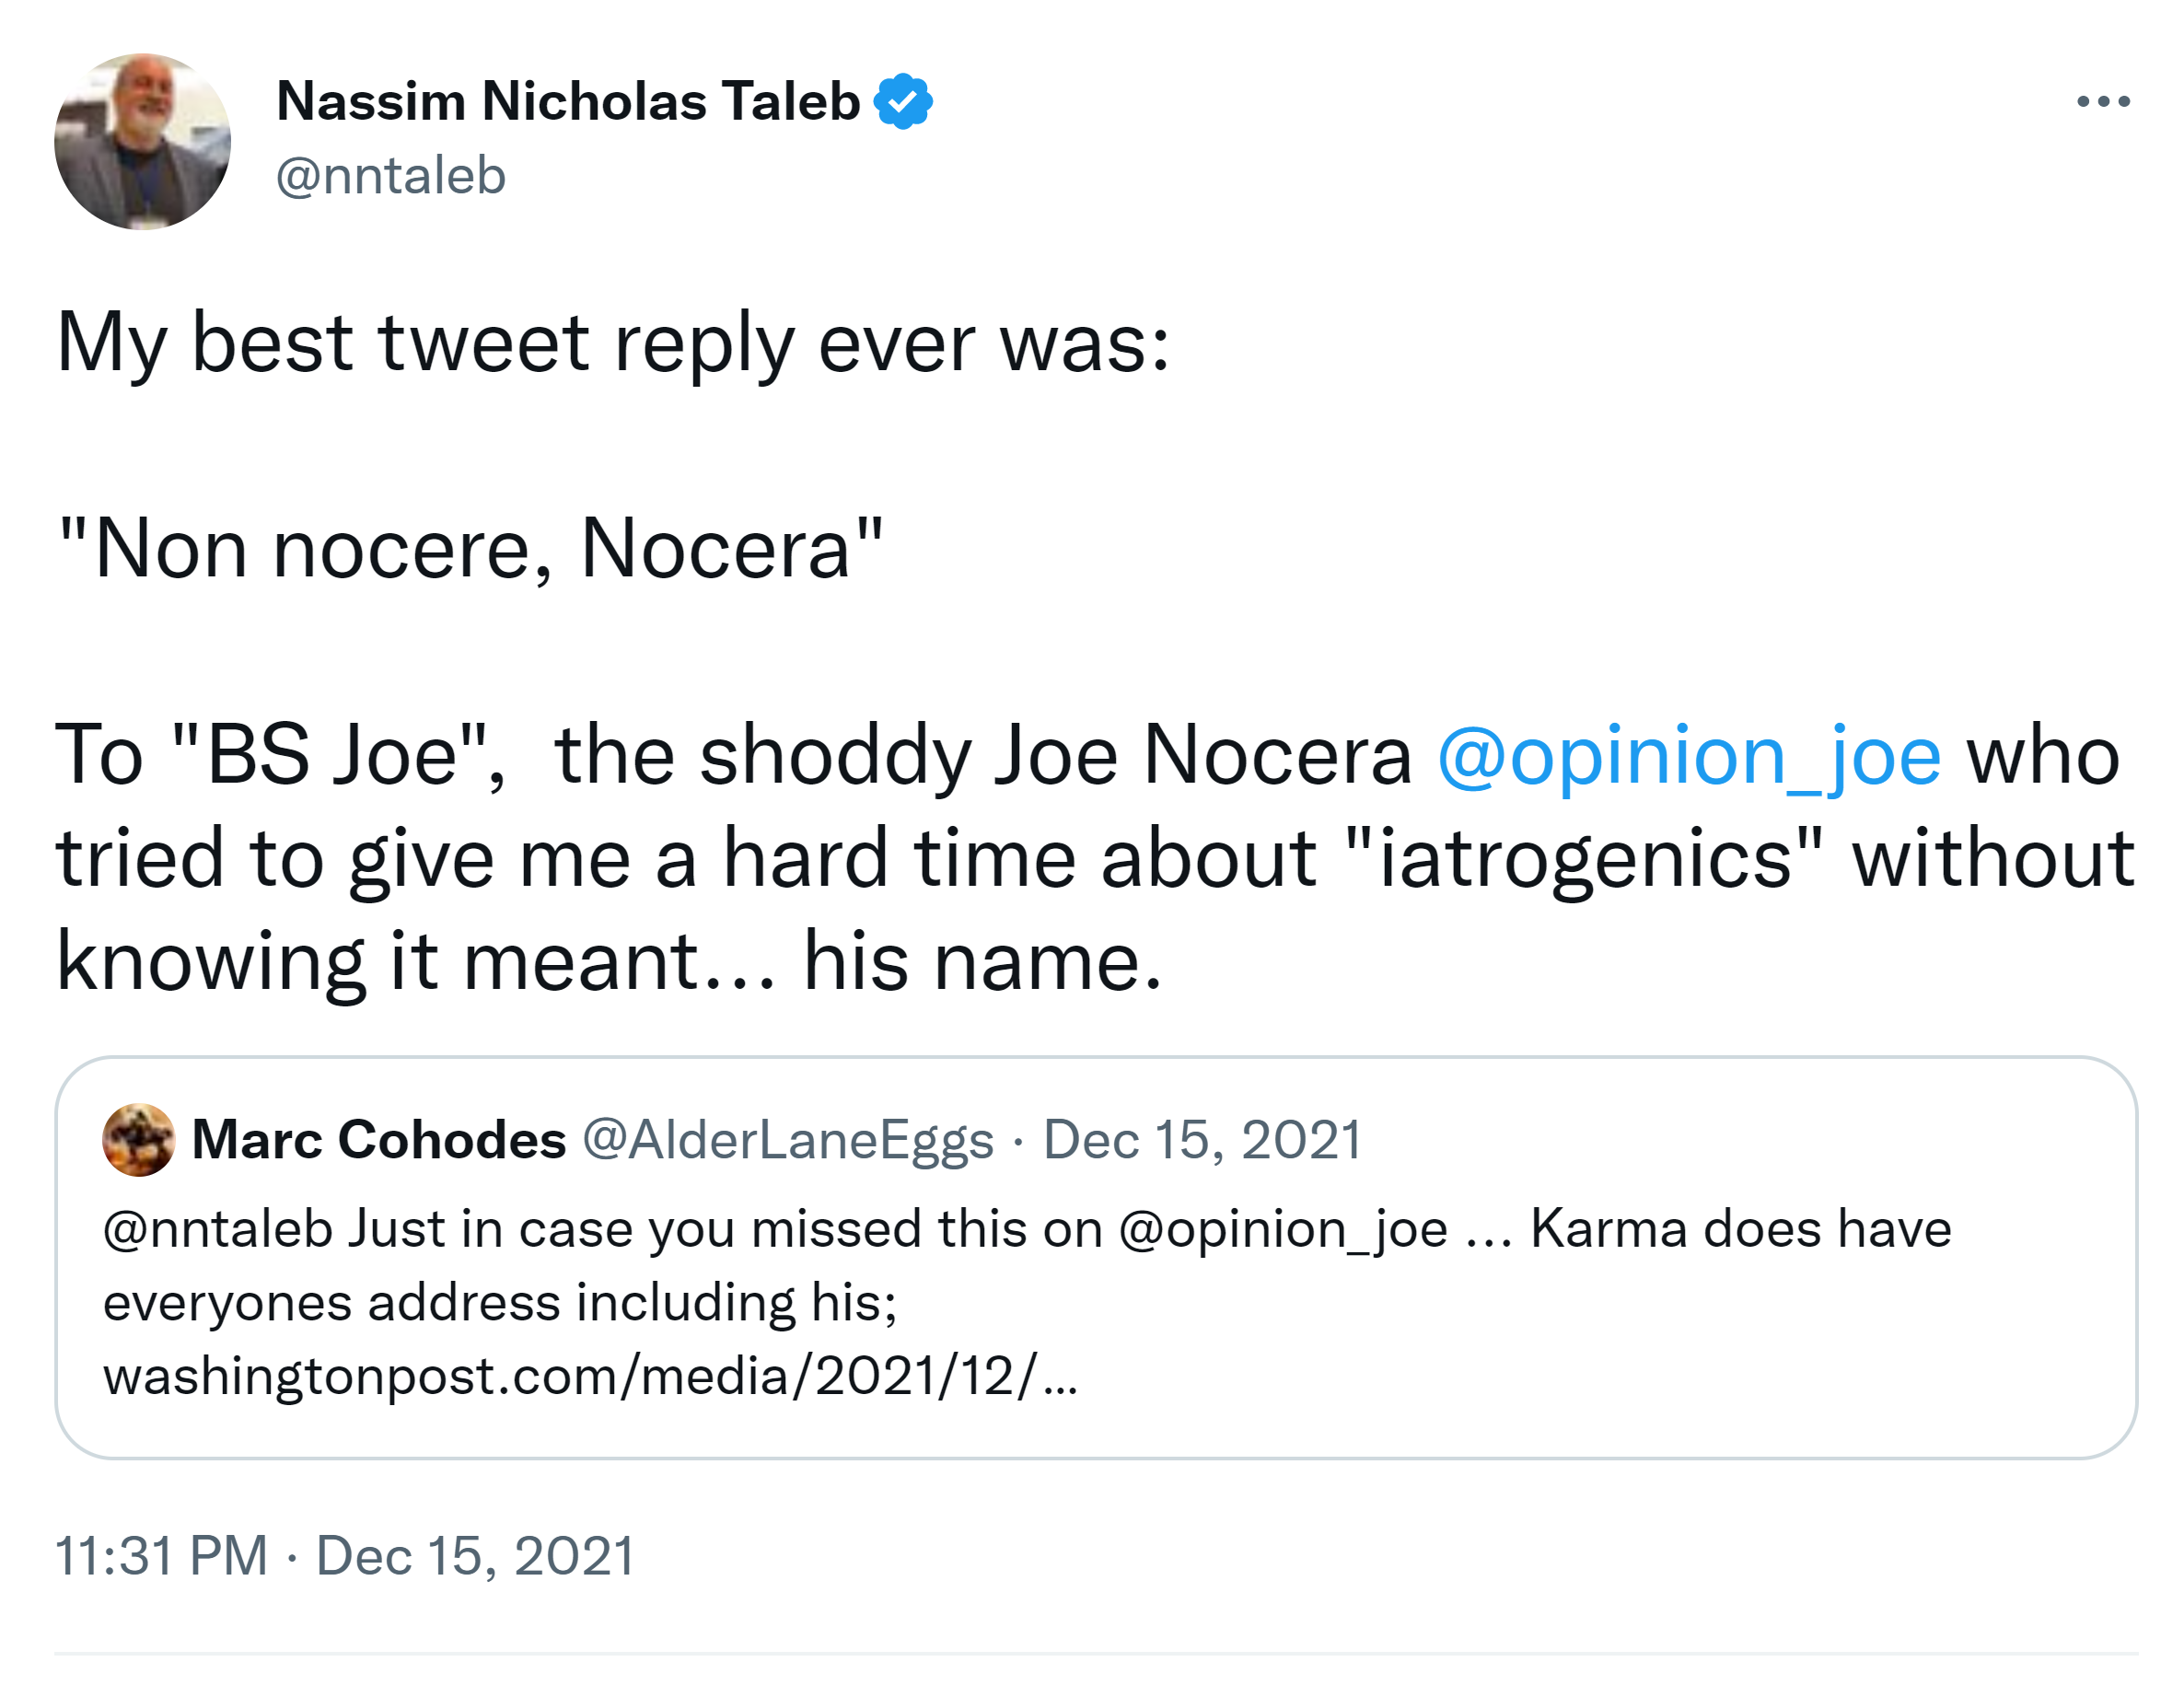Click the "My best tweet reply ever was:" line
The image size is (2184, 1697).
click(x=612, y=343)
